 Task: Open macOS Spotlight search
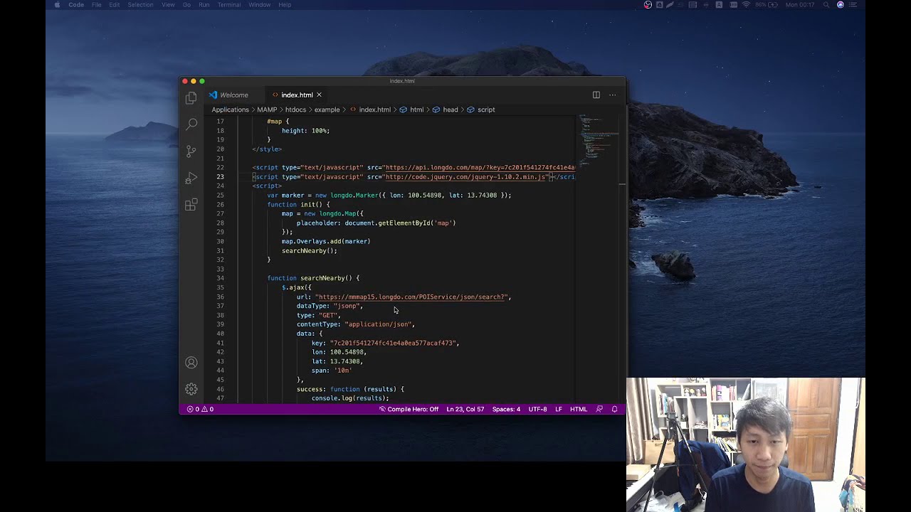coord(826,5)
